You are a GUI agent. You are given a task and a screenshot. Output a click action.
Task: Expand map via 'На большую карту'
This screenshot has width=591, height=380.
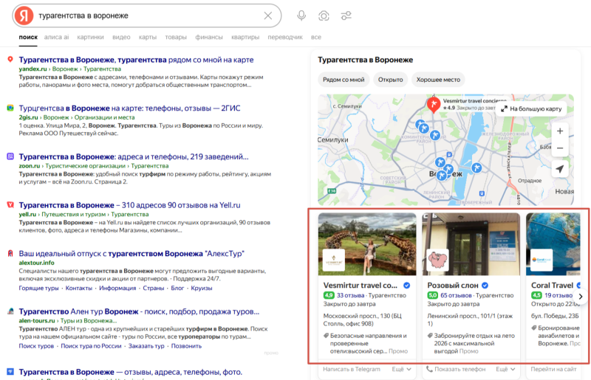pos(531,109)
